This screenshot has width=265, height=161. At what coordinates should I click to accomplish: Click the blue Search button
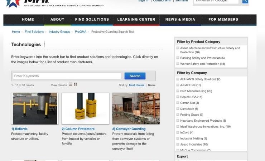coord(135,76)
